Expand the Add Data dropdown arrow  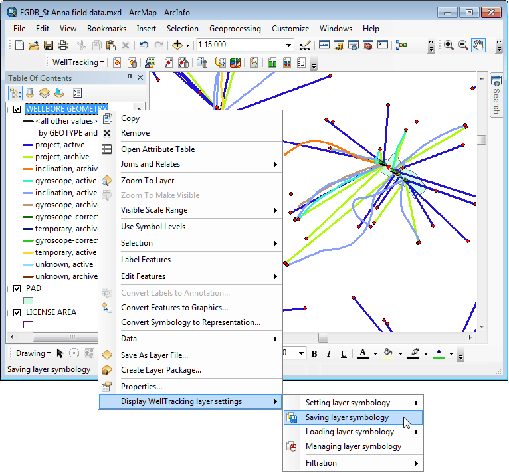click(x=187, y=45)
